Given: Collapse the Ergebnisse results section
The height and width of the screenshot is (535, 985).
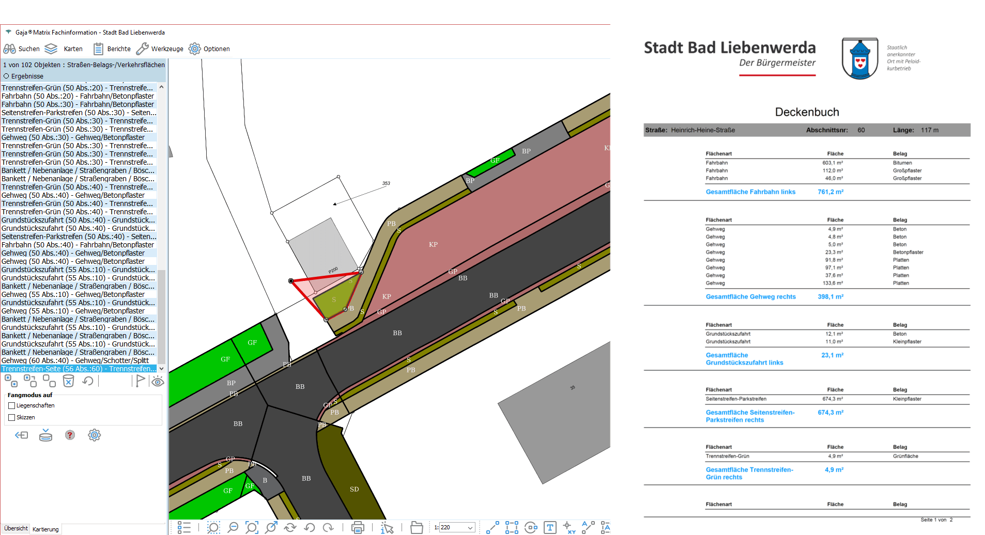Looking at the screenshot, I should point(7,76).
